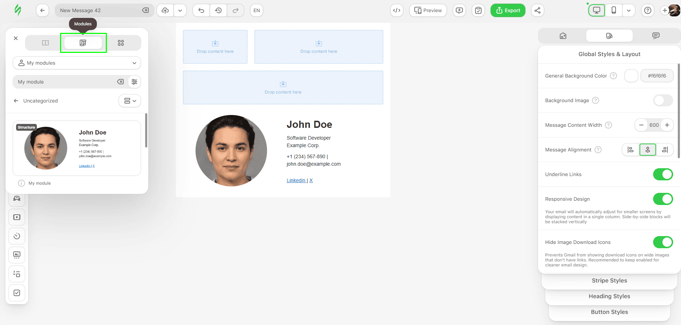The height and width of the screenshot is (325, 681).
Task: Open module filter settings icon
Action: coord(134,82)
